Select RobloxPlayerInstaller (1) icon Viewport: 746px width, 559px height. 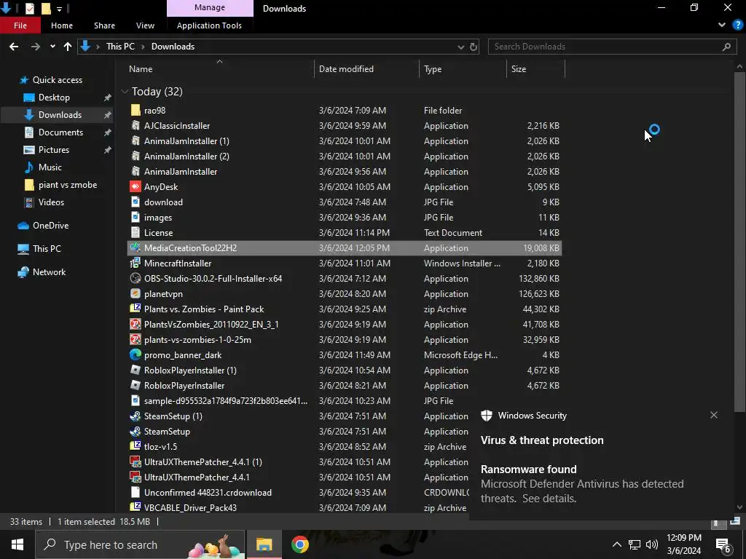(x=136, y=370)
